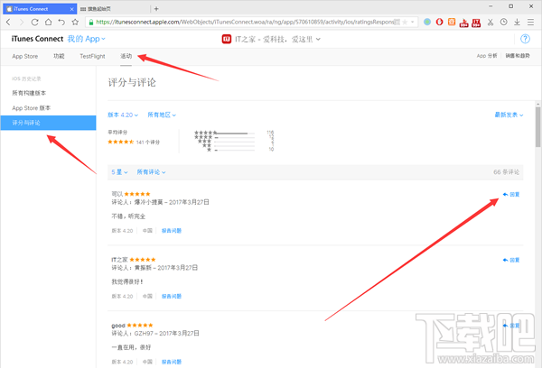Report problem for GZH97 review
Viewport: 542px width, 368px height.
(x=172, y=362)
